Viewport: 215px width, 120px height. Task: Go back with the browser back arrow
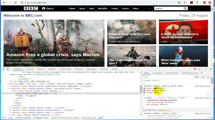pos(4,3)
